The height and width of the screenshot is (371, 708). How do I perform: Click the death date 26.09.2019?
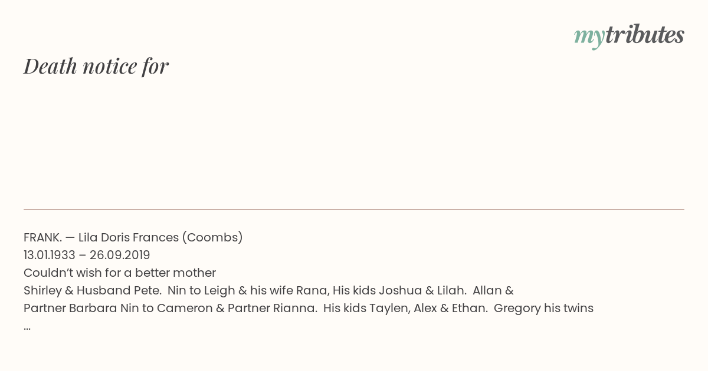coord(120,255)
